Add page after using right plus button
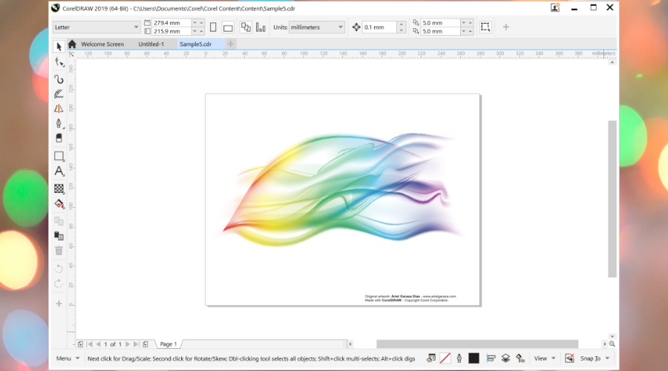 point(145,344)
